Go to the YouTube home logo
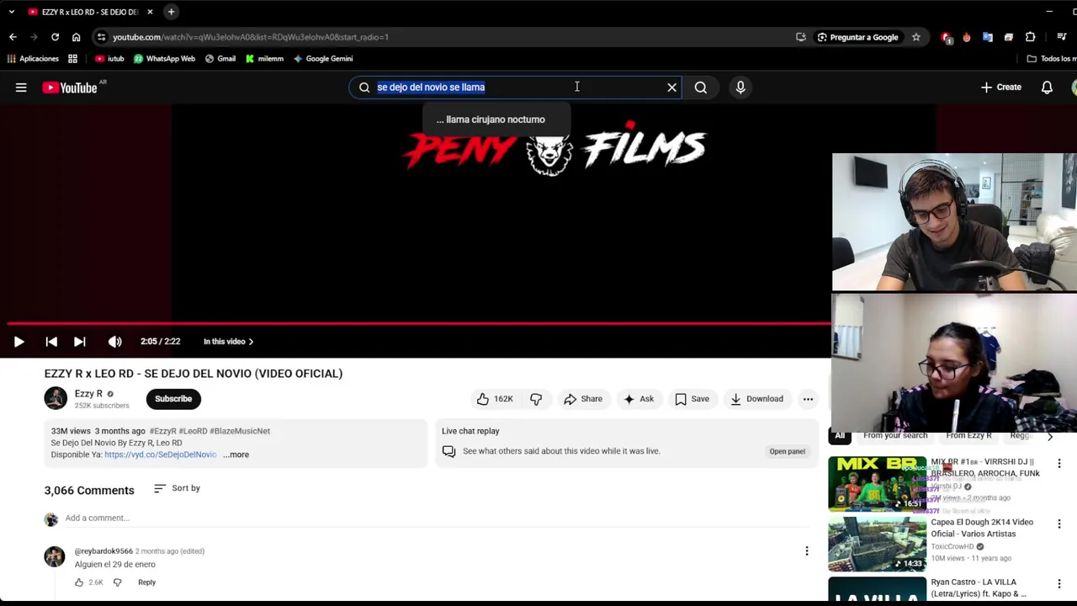The width and height of the screenshot is (1077, 606). (70, 88)
